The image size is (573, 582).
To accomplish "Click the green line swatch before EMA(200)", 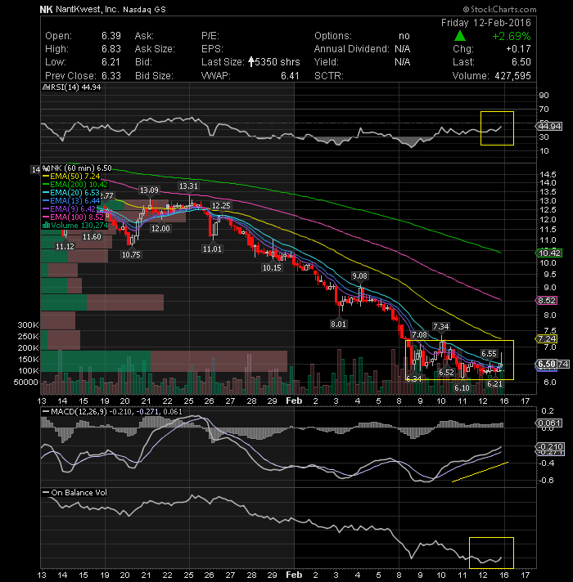I will pyautogui.click(x=46, y=185).
